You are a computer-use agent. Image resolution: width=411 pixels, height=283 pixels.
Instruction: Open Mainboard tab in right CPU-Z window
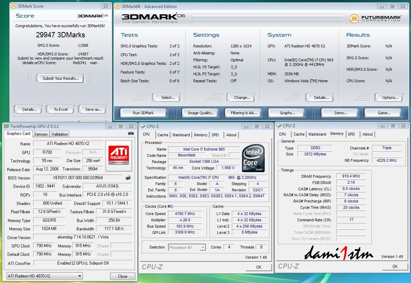pyautogui.click(x=317, y=134)
